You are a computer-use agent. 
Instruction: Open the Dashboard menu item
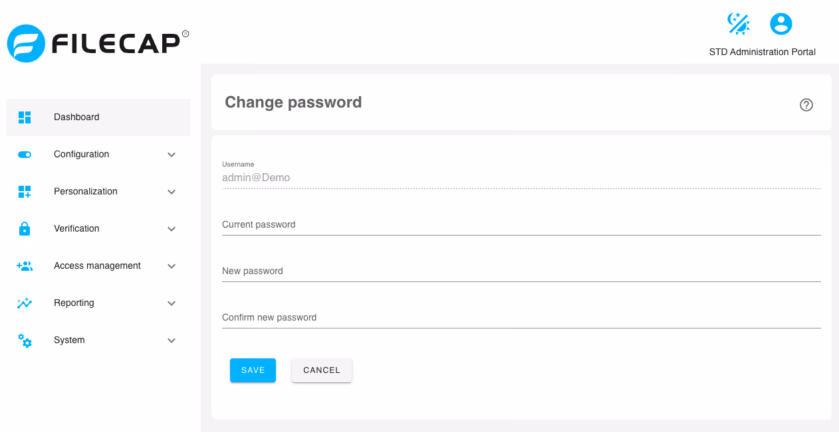tap(98, 117)
